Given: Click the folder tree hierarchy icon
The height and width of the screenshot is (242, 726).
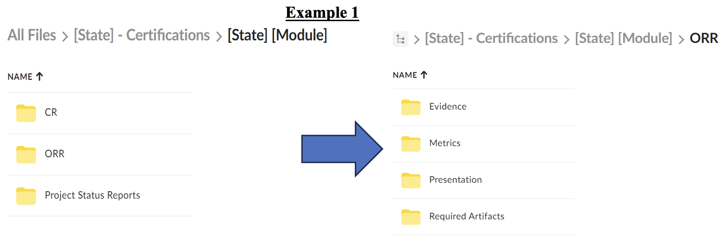Looking at the screenshot, I should [401, 39].
